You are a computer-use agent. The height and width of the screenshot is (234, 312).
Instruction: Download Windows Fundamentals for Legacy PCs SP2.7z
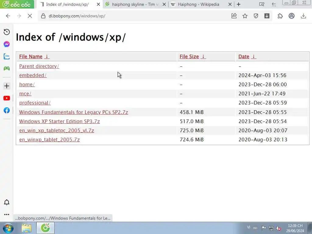pyautogui.click(x=74, y=112)
